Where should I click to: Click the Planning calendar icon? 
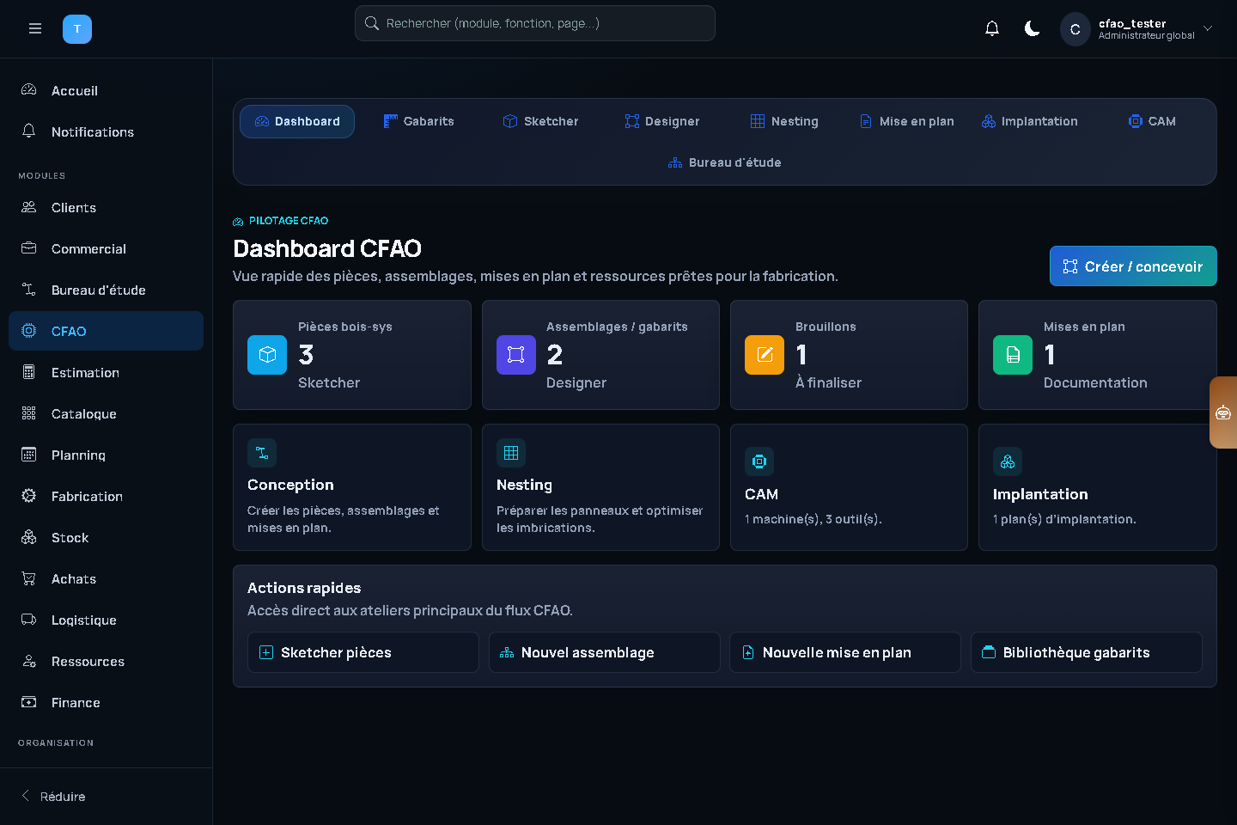click(x=29, y=455)
